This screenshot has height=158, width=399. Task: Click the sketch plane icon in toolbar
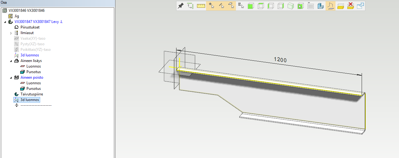click(x=331, y=6)
